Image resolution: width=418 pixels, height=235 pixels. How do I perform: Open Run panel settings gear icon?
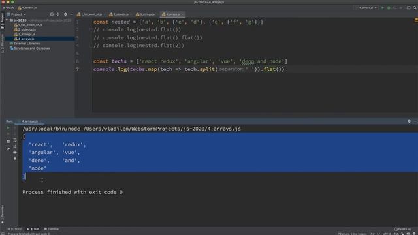click(x=409, y=121)
